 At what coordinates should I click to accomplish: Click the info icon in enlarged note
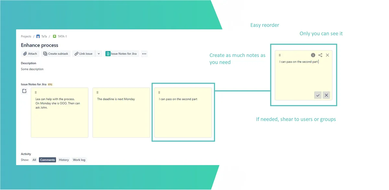(313, 55)
